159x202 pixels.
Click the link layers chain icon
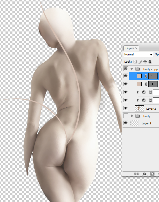[136, 174]
